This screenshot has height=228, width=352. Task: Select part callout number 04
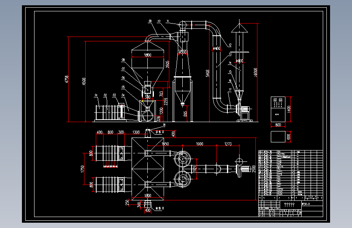(123, 95)
